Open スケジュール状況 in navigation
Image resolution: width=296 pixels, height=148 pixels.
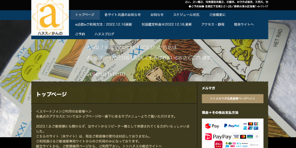[186, 15]
